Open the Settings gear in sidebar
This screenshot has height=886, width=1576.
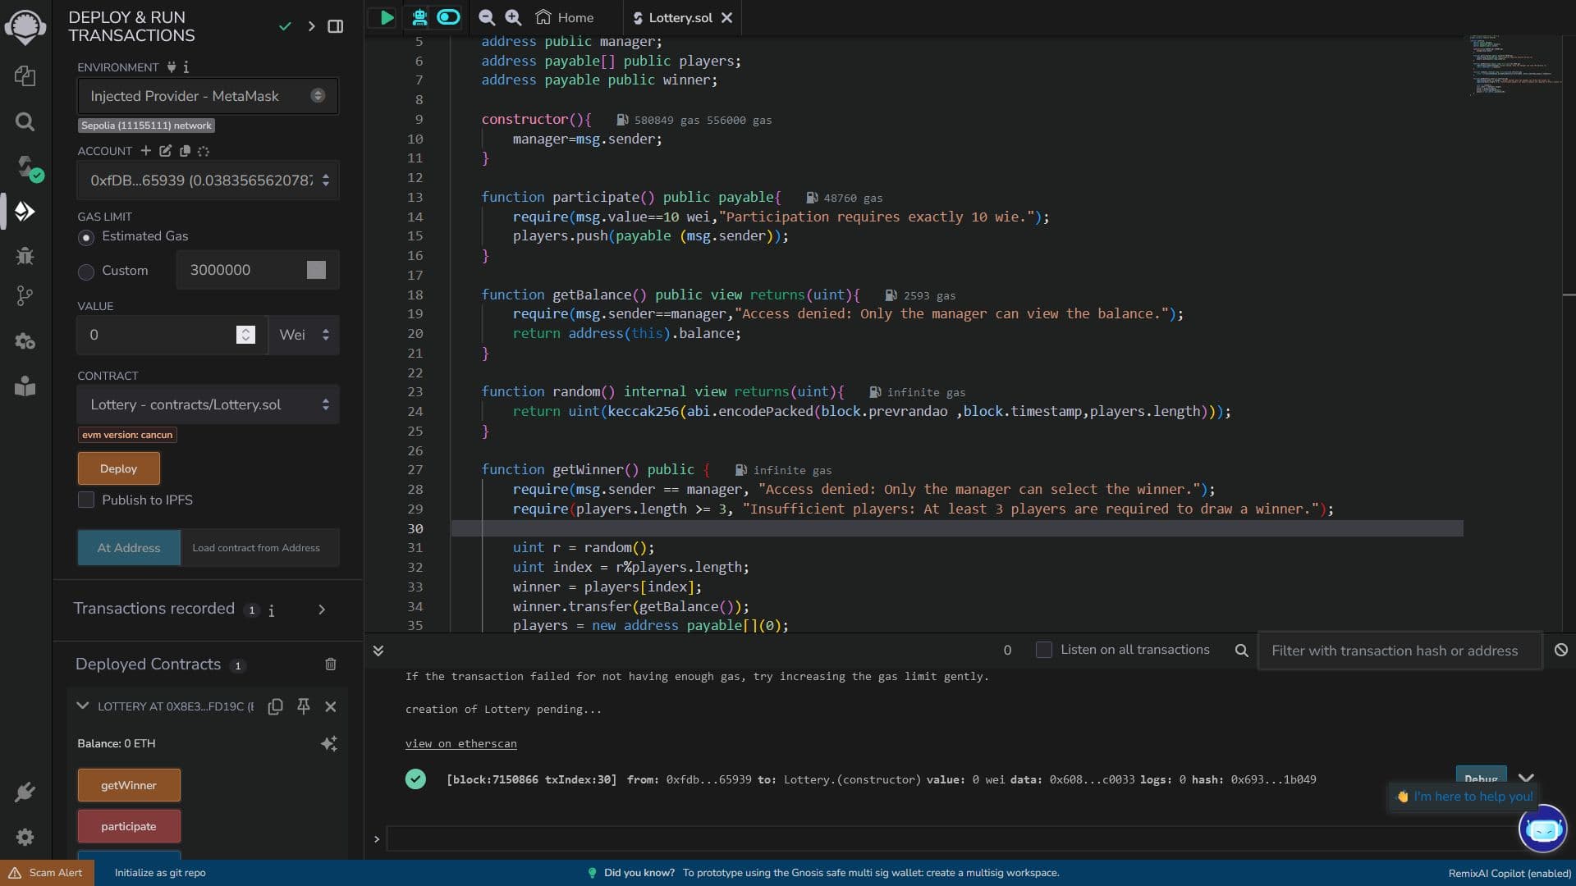coord(25,837)
